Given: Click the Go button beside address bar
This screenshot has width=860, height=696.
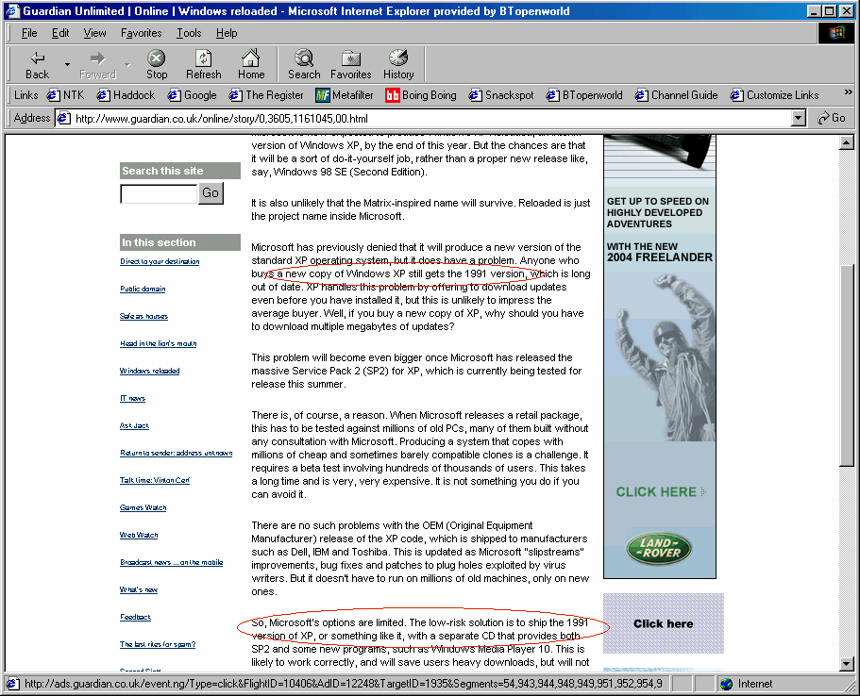Looking at the screenshot, I should pos(832,118).
